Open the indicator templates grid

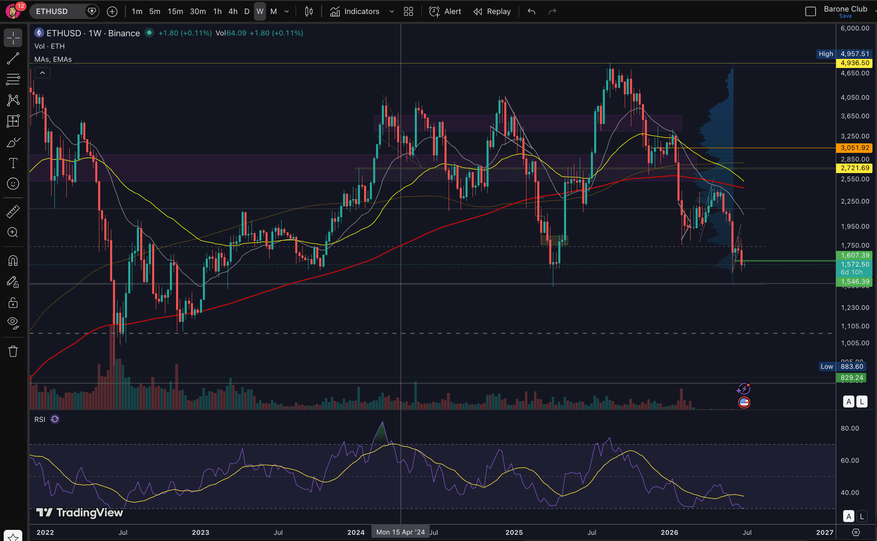click(x=408, y=12)
